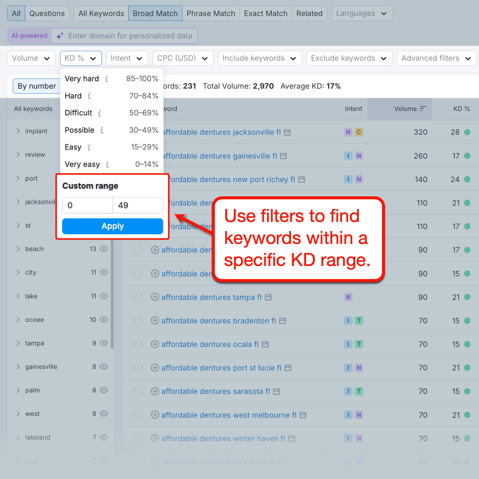Click the sort icon in the Volume column header
479x479 pixels.
point(423,109)
